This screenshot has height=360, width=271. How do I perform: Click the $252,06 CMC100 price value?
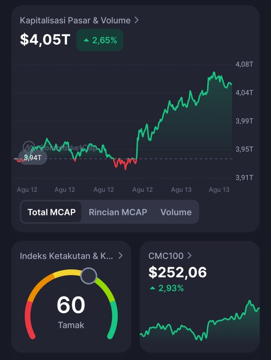click(x=177, y=272)
